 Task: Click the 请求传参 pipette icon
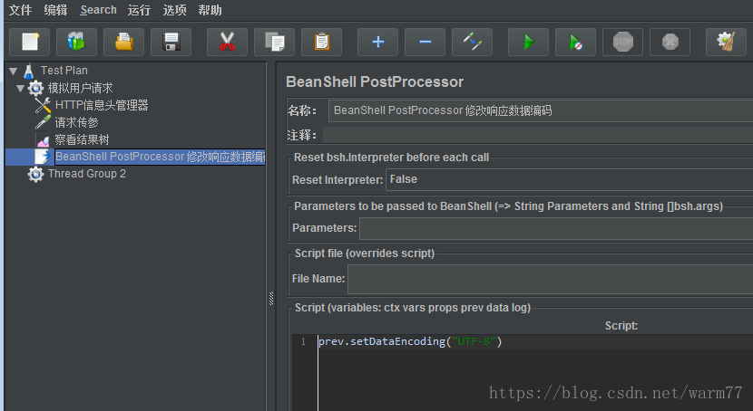pos(43,122)
